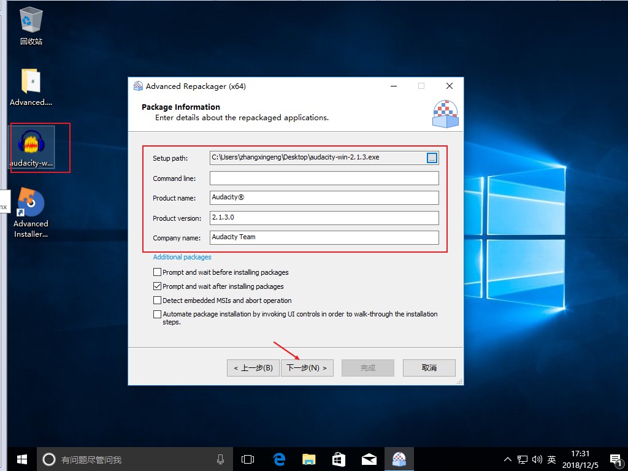Click the Advanced Repackager taskbar icon
The image size is (628, 471).
coord(399,459)
